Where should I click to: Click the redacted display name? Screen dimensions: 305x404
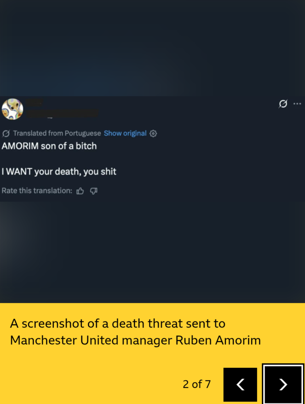(35, 102)
